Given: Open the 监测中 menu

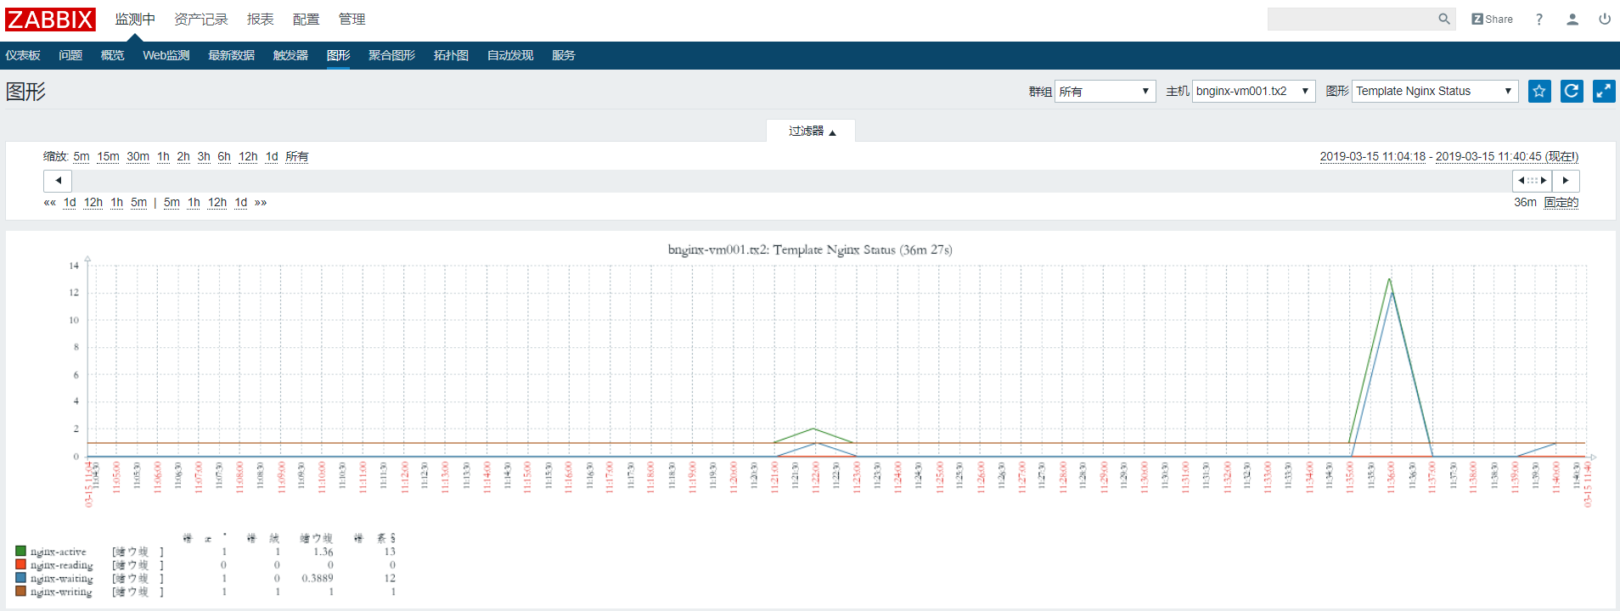Looking at the screenshot, I should pyautogui.click(x=135, y=19).
